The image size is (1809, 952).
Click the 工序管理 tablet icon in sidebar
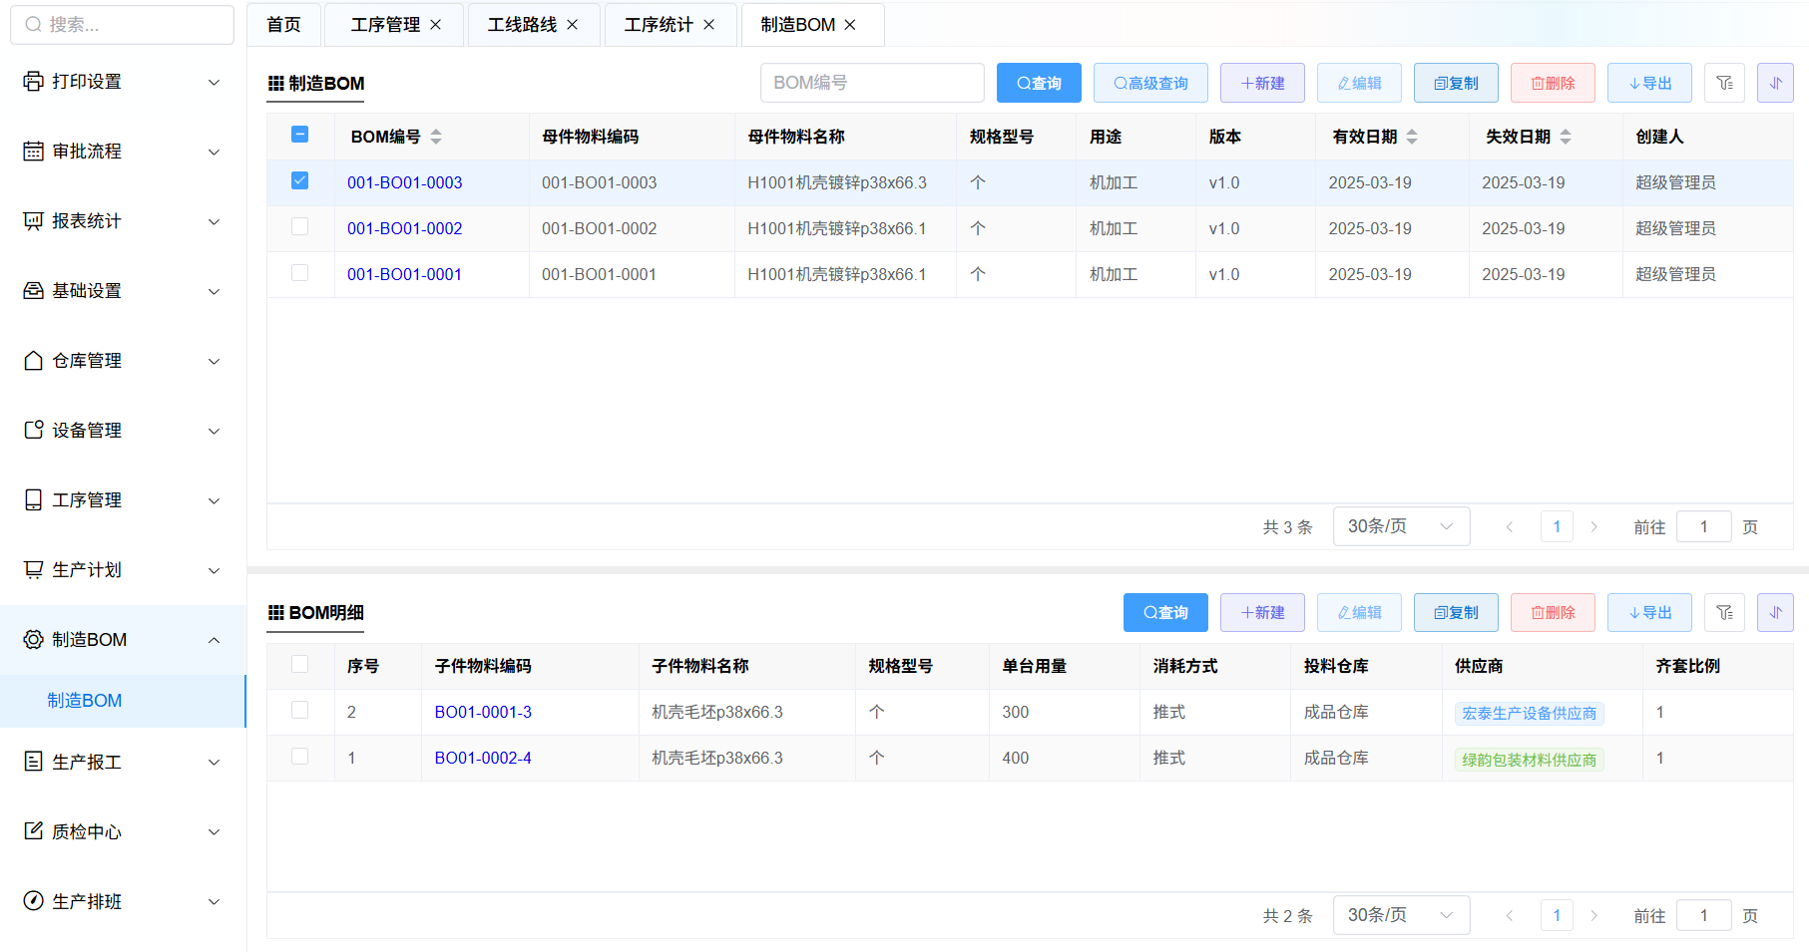coord(33,500)
